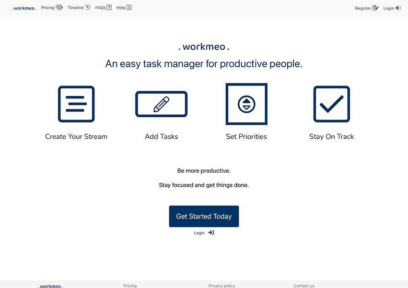408x288 pixels.
Task: Click 'Stay focused and get things done.' text
Action: (x=204, y=185)
